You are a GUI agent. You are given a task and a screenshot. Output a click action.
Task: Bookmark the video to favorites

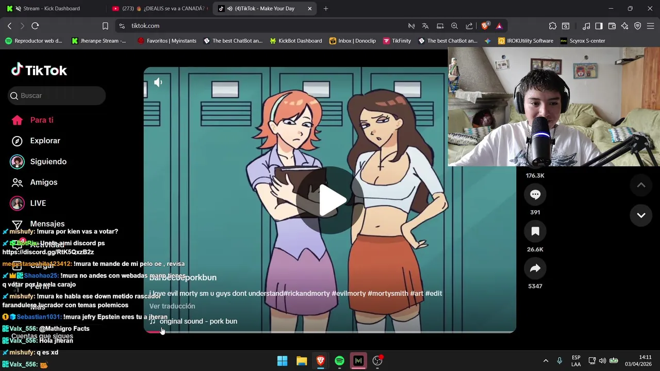(535, 232)
